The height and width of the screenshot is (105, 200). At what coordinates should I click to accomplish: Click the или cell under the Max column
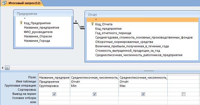pos(143,102)
